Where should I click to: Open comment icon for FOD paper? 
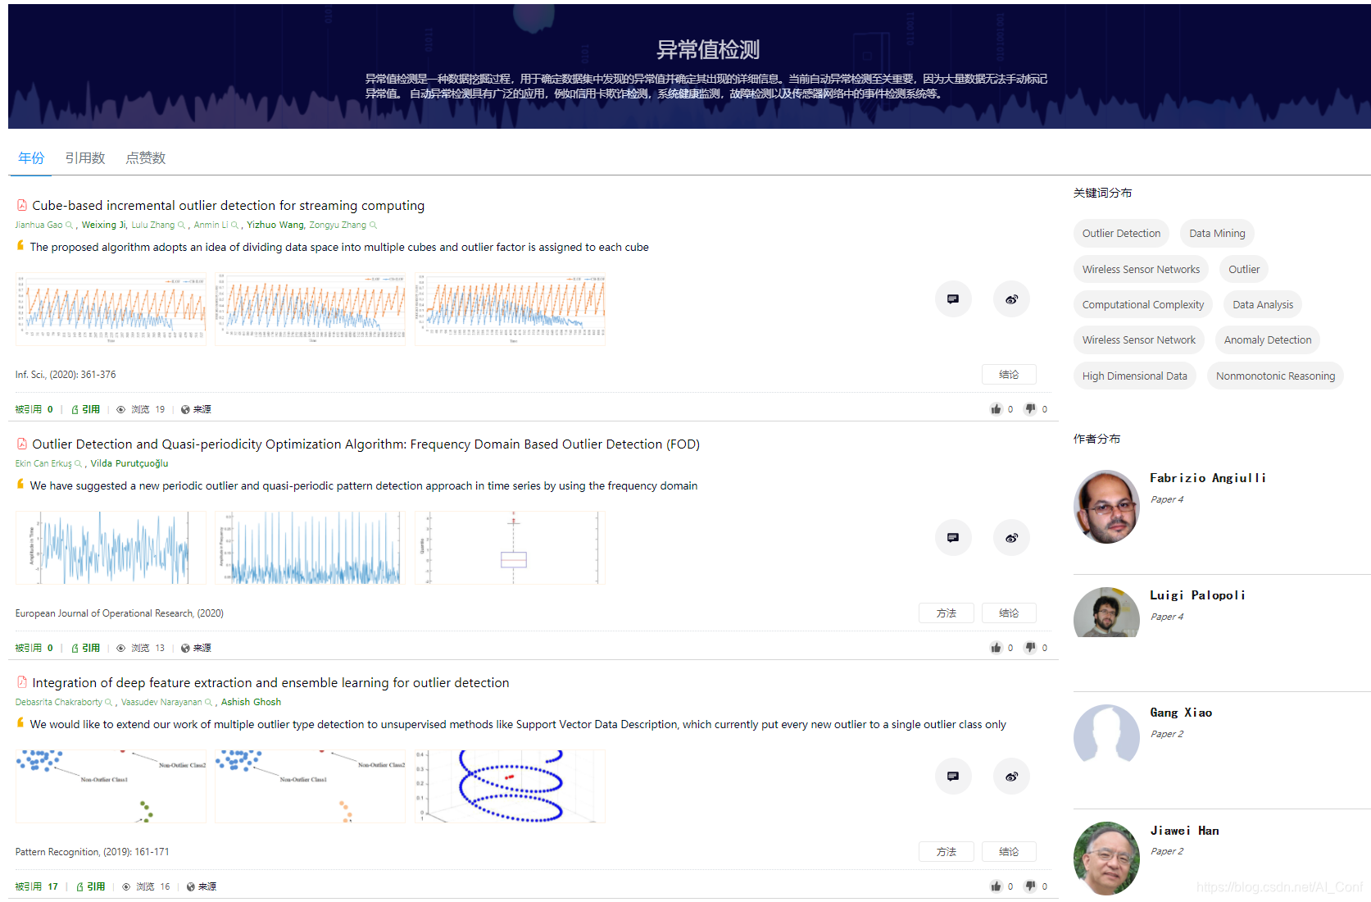(x=953, y=538)
